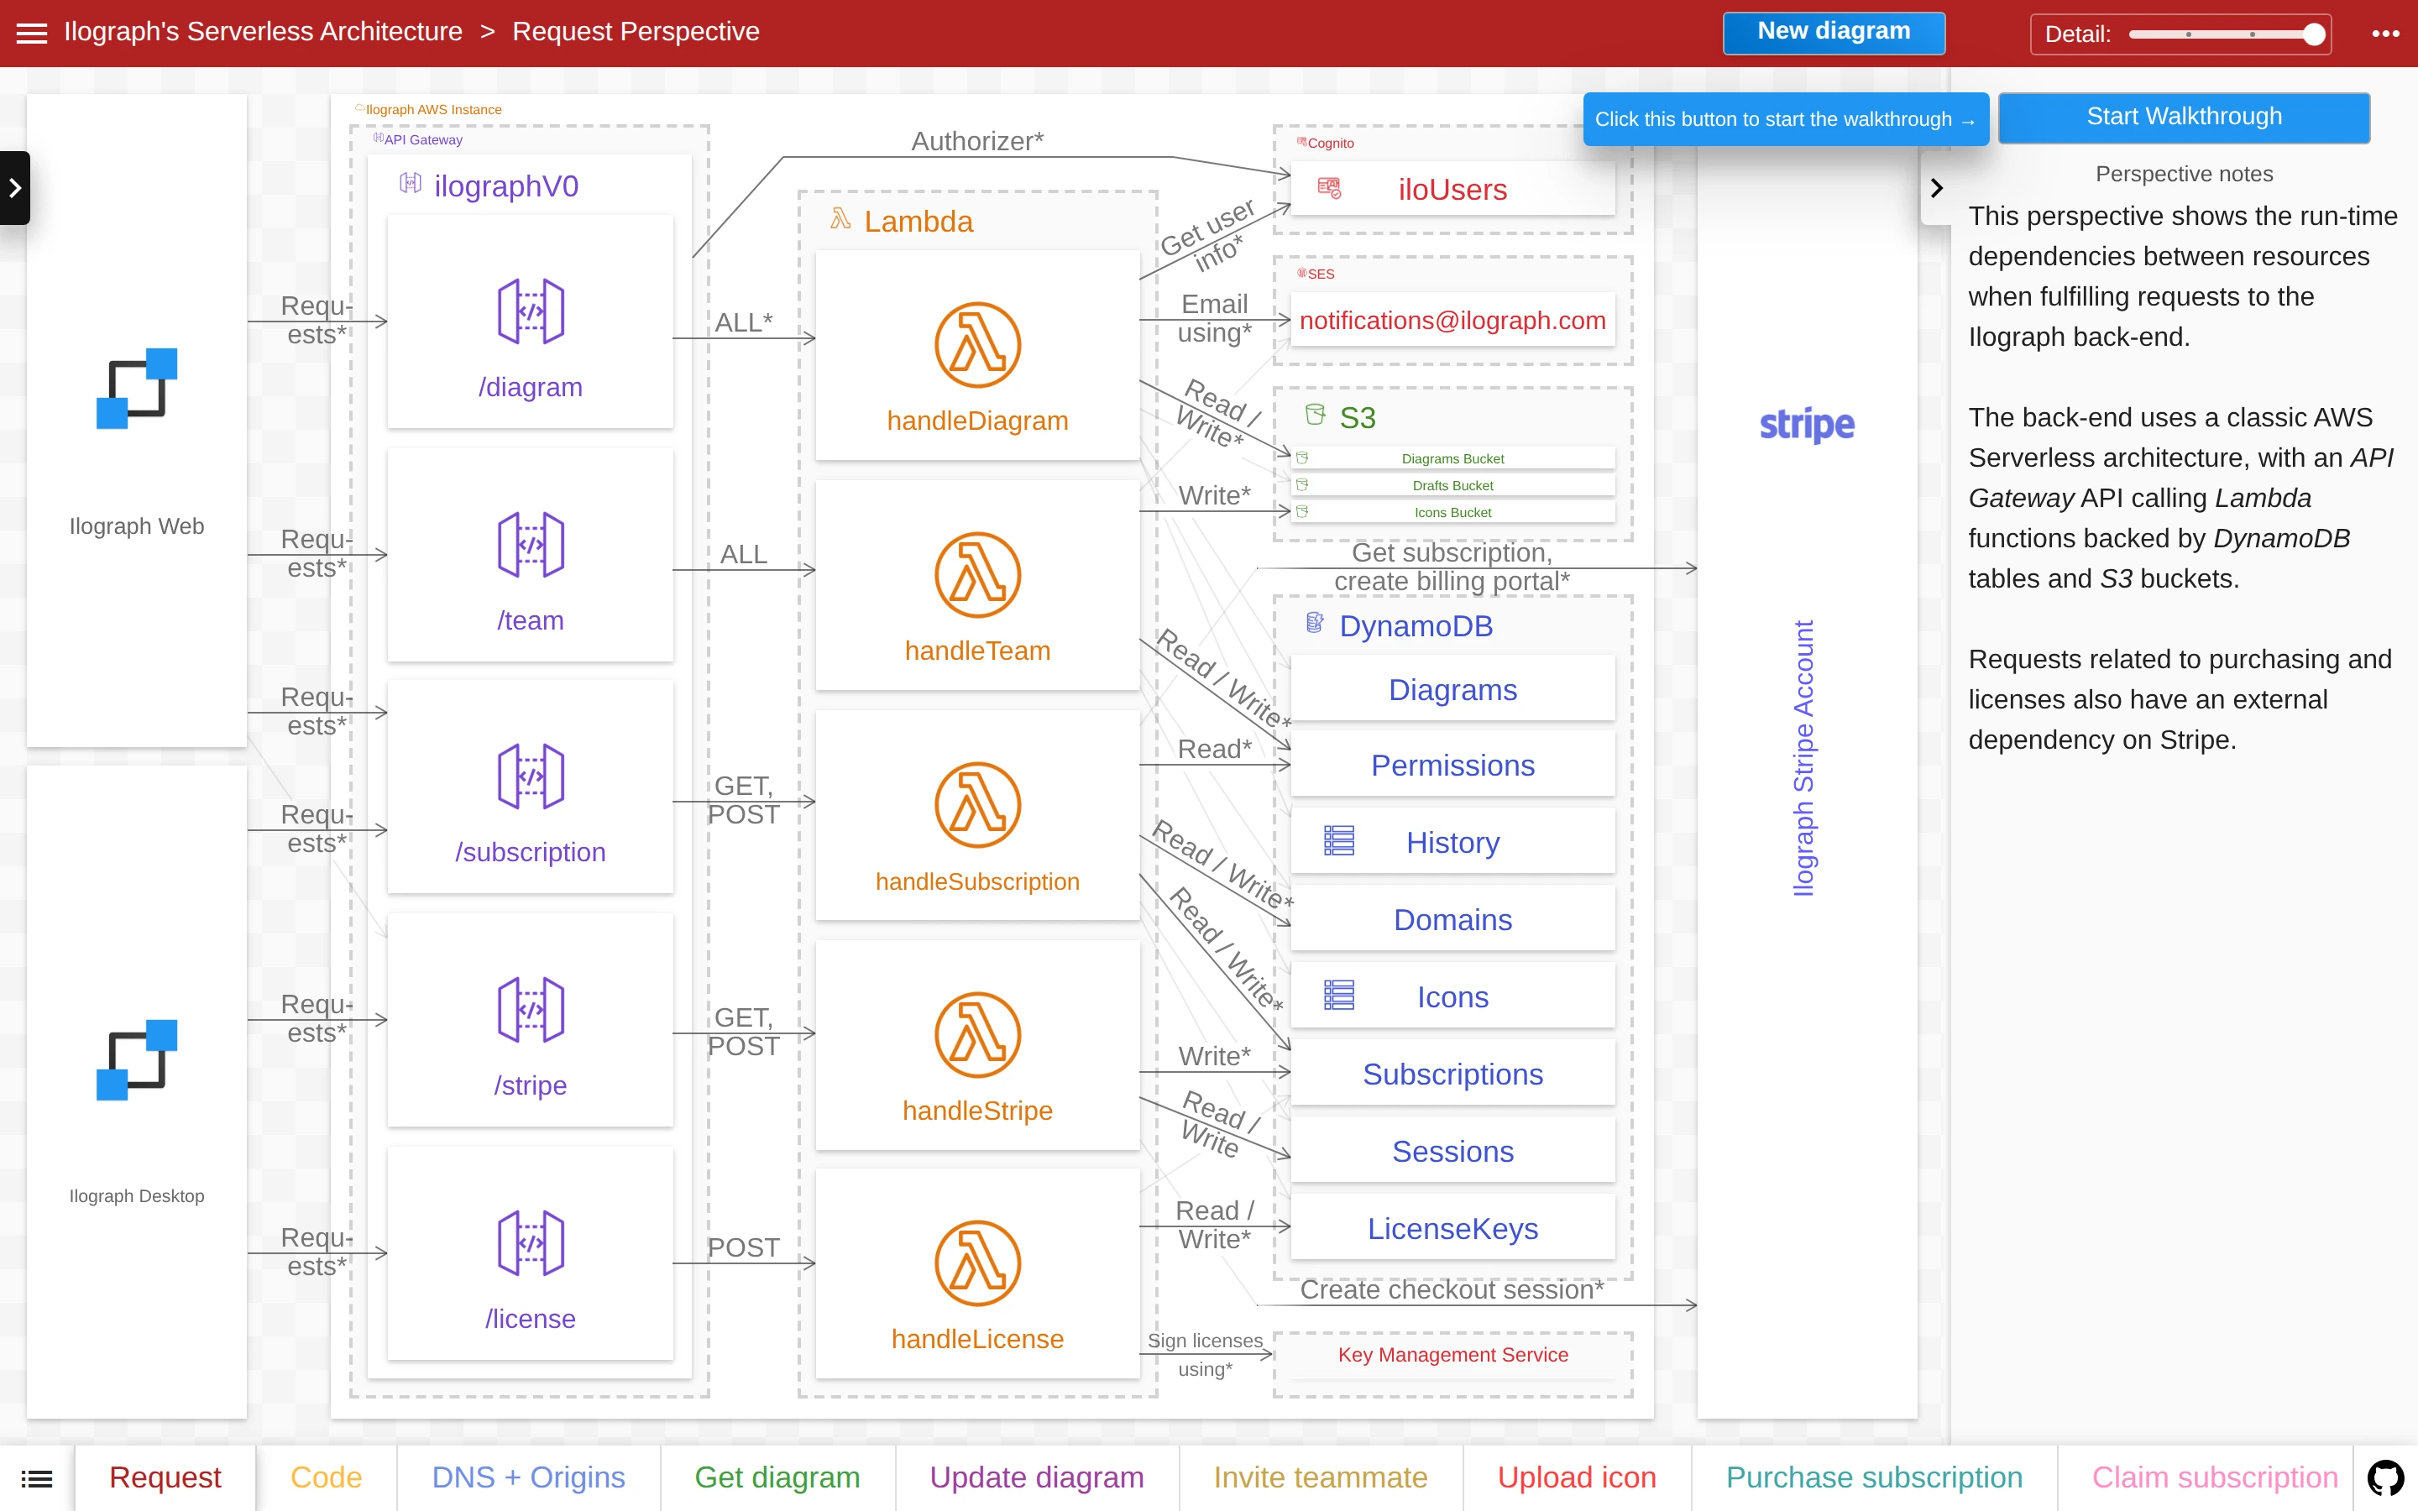The image size is (2418, 1511).
Task: Select the LicenseKeys DynamoDB table
Action: 1452,1228
